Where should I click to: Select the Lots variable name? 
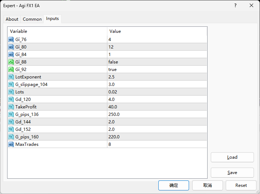coord(20,92)
